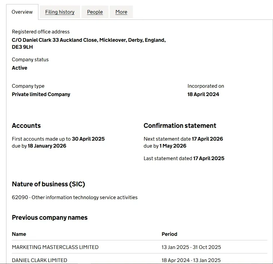This screenshot has height=264, width=273.
Task: Click the Confirmation statement heading
Action: tap(180, 126)
